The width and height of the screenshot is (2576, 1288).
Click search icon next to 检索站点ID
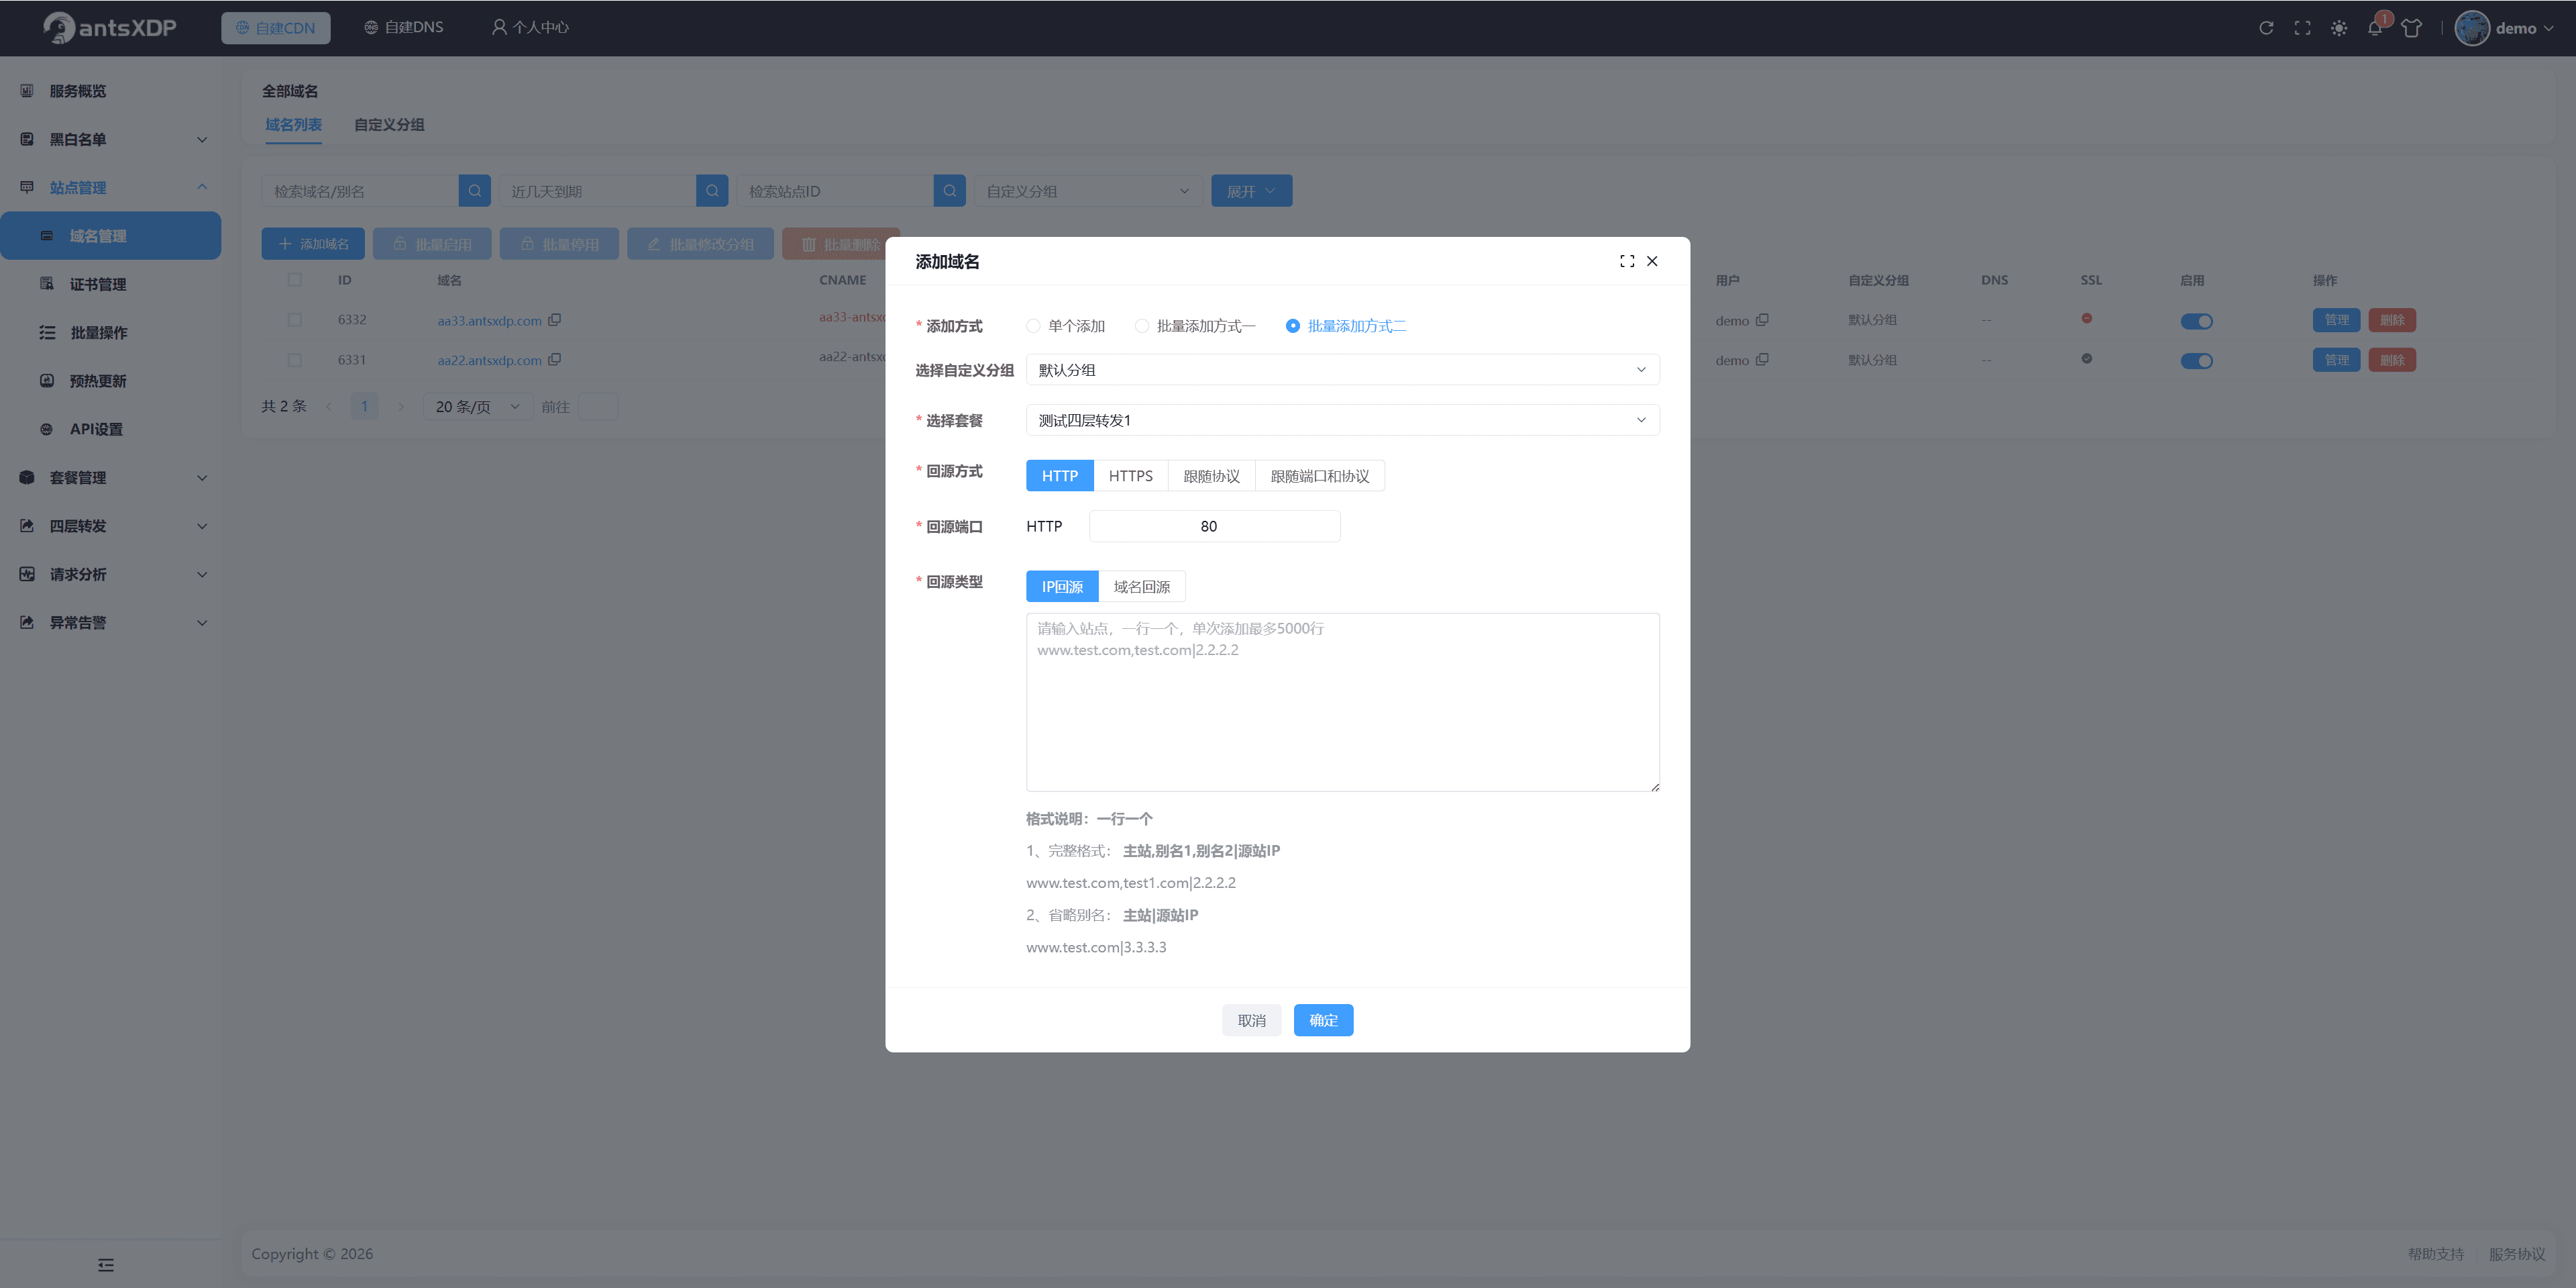[x=950, y=191]
